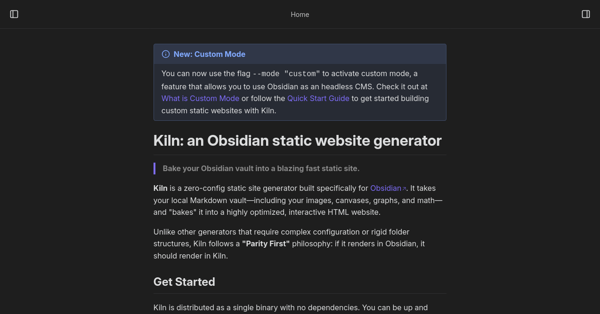The width and height of the screenshot is (600, 314).
Task: Toggle the right sidebar panel icon
Action: [x=586, y=14]
